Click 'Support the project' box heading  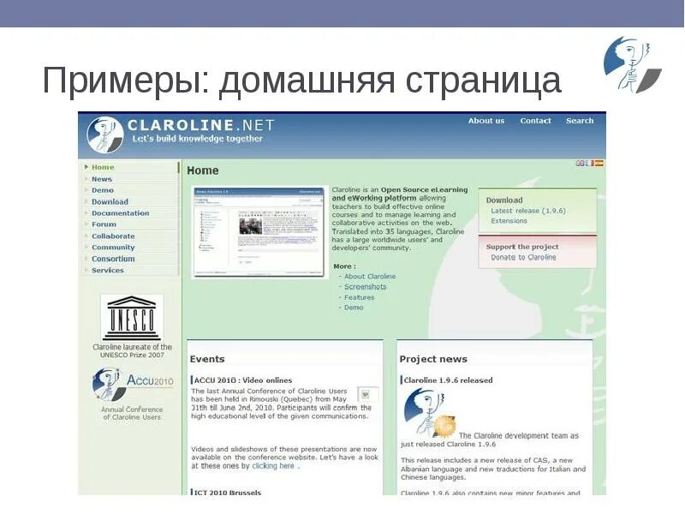click(522, 247)
